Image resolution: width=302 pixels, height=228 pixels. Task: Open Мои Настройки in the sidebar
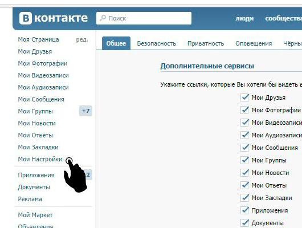pos(40,159)
